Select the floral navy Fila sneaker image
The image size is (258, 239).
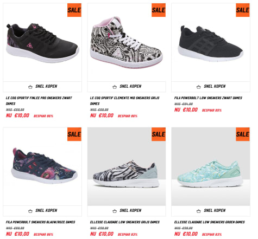click(x=44, y=166)
